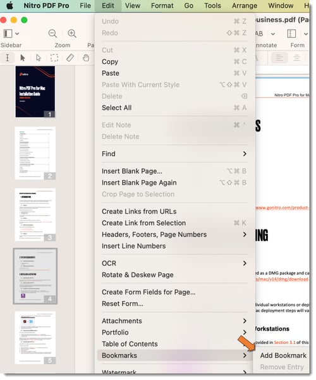The width and height of the screenshot is (316, 380).
Task: Close the open Edit menu
Action: 108,6
